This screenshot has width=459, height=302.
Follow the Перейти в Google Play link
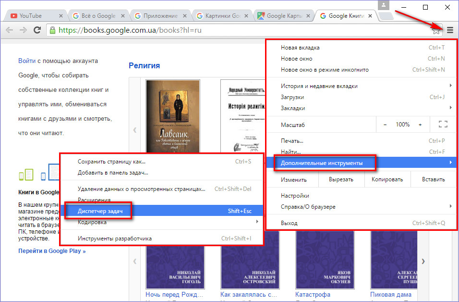[x=52, y=251]
